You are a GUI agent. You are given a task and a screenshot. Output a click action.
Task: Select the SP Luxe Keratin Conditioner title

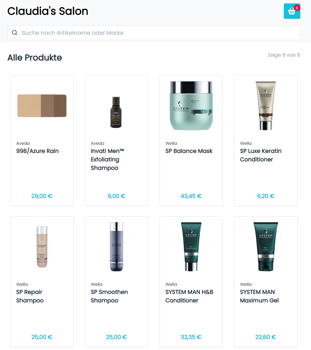pyautogui.click(x=261, y=155)
